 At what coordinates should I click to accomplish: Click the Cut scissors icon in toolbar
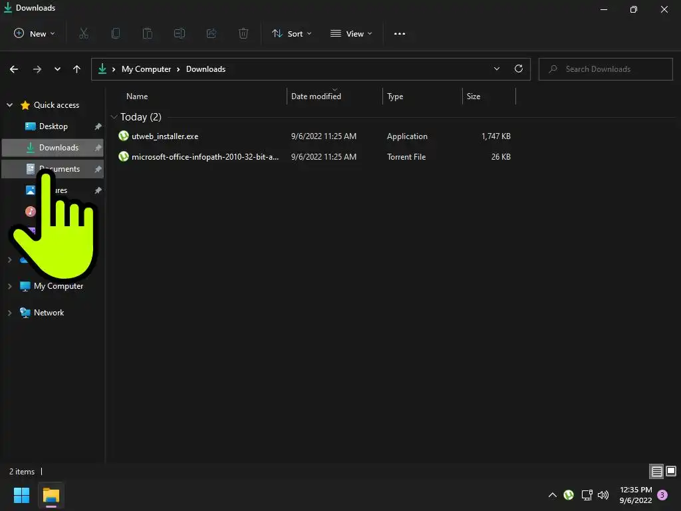click(84, 33)
